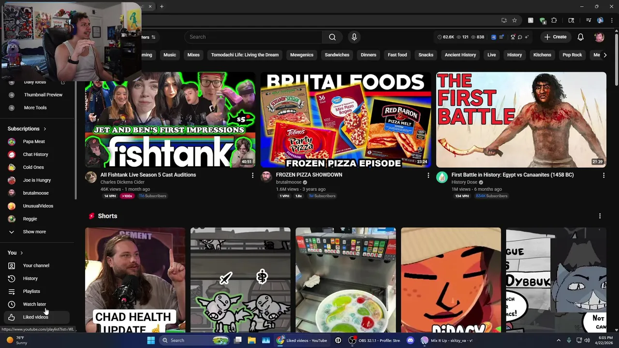619x348 pixels.
Task: Open brutalmoose channel name under the video
Action: point(289,182)
